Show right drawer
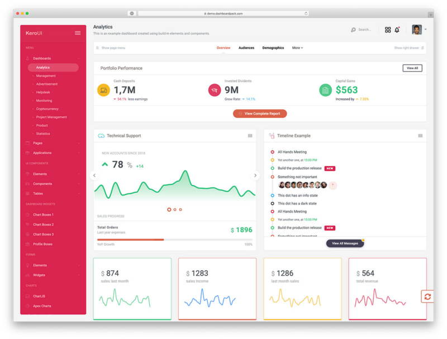 (407, 47)
